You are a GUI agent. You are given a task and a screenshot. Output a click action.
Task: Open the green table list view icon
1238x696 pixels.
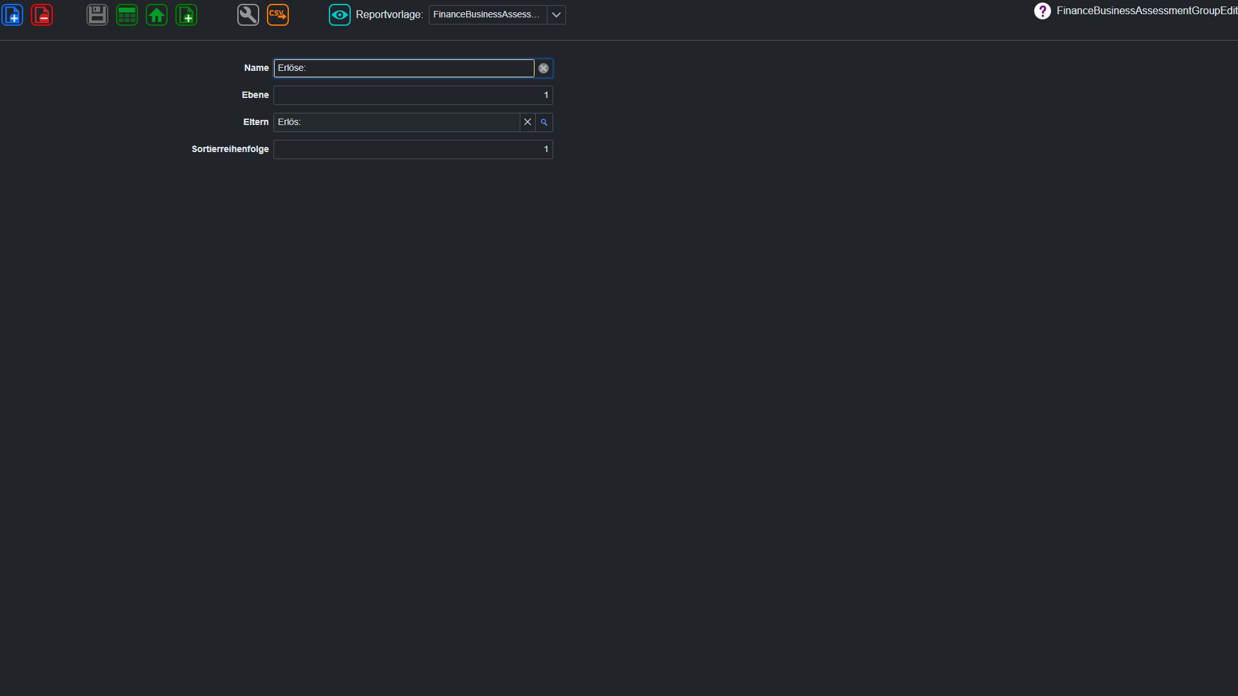click(127, 15)
